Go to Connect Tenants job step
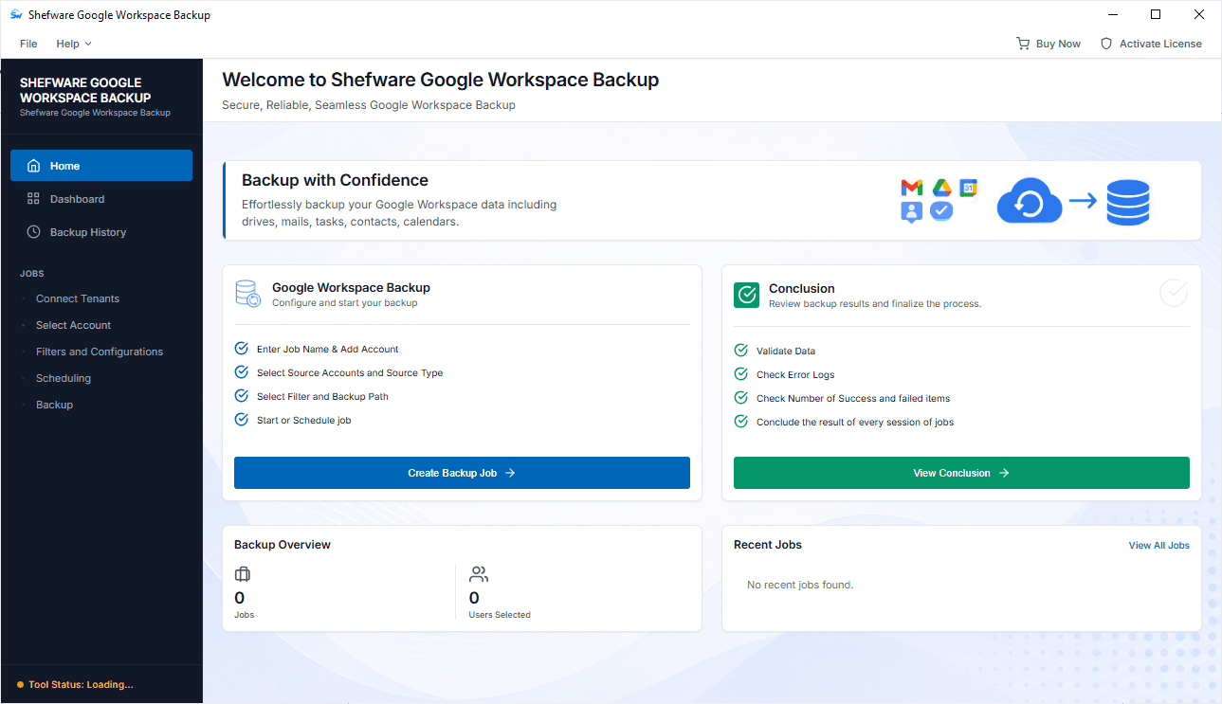 click(x=78, y=298)
